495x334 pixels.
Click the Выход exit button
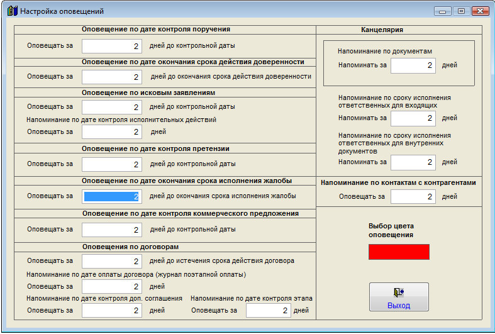click(x=399, y=297)
